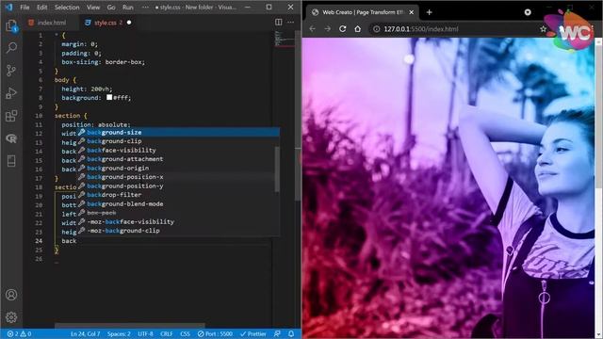Open Source Control view
The width and height of the screenshot is (603, 339).
tap(11, 71)
